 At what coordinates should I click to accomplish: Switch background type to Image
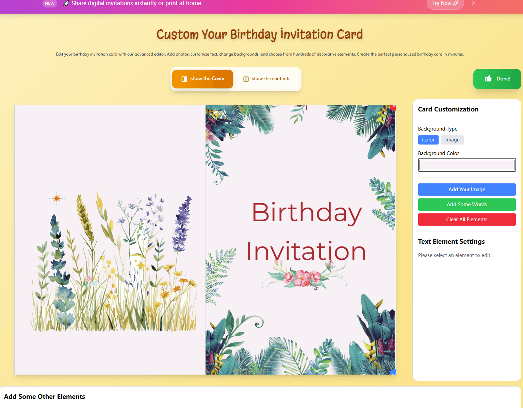pos(452,140)
